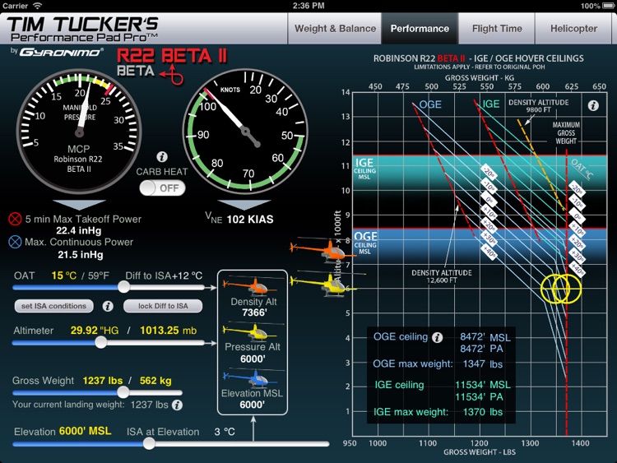
Task: Tap the Elevation 6000' MSL value
Action: [x=85, y=431]
